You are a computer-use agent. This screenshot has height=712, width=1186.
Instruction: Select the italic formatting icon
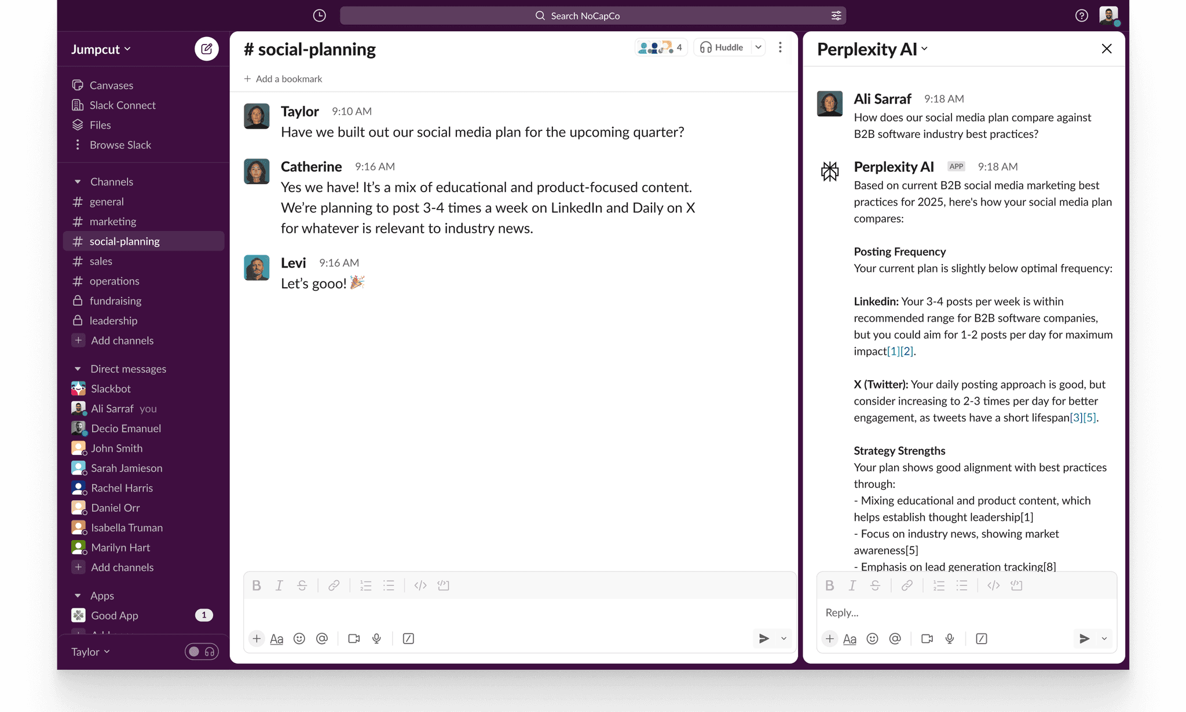tap(279, 585)
